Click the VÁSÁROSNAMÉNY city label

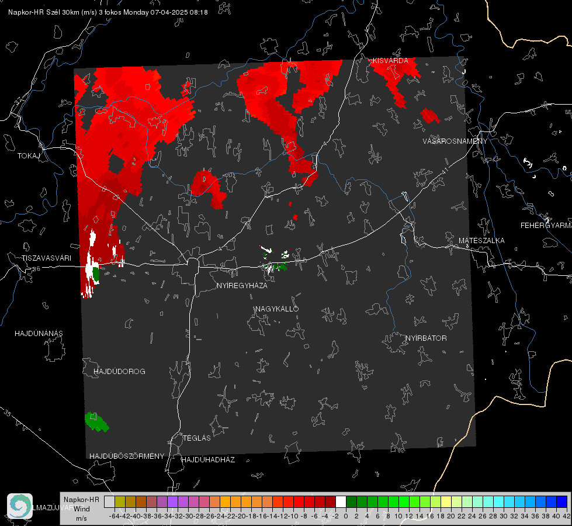click(x=455, y=141)
